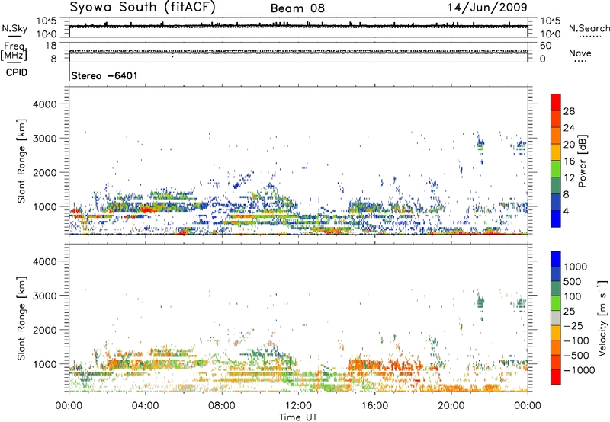
Task: Click the 'Time UT' axis label
Action: [298, 417]
